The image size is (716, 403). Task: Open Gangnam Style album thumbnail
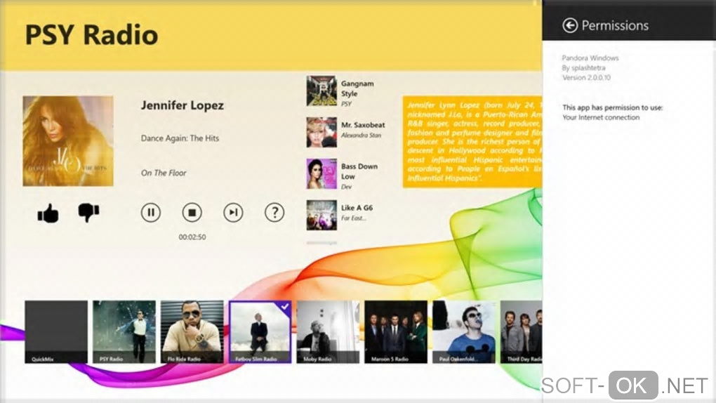pos(321,91)
